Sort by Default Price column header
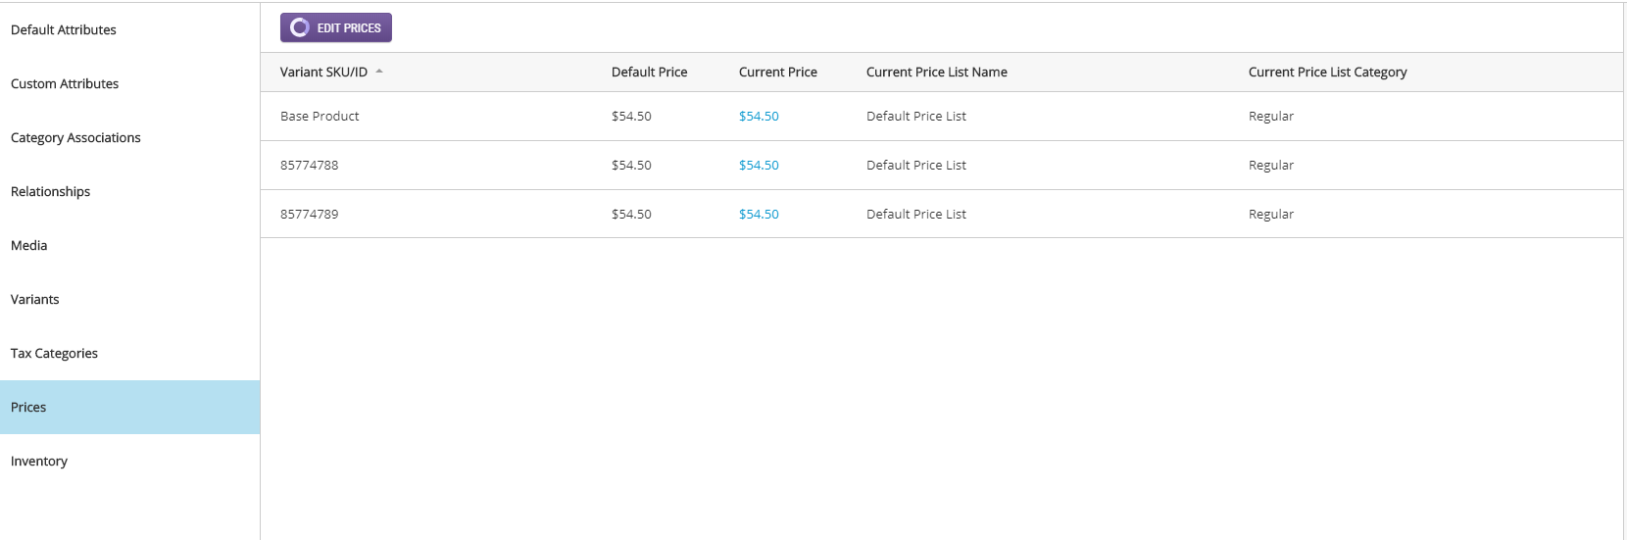1627x540 pixels. coord(649,73)
